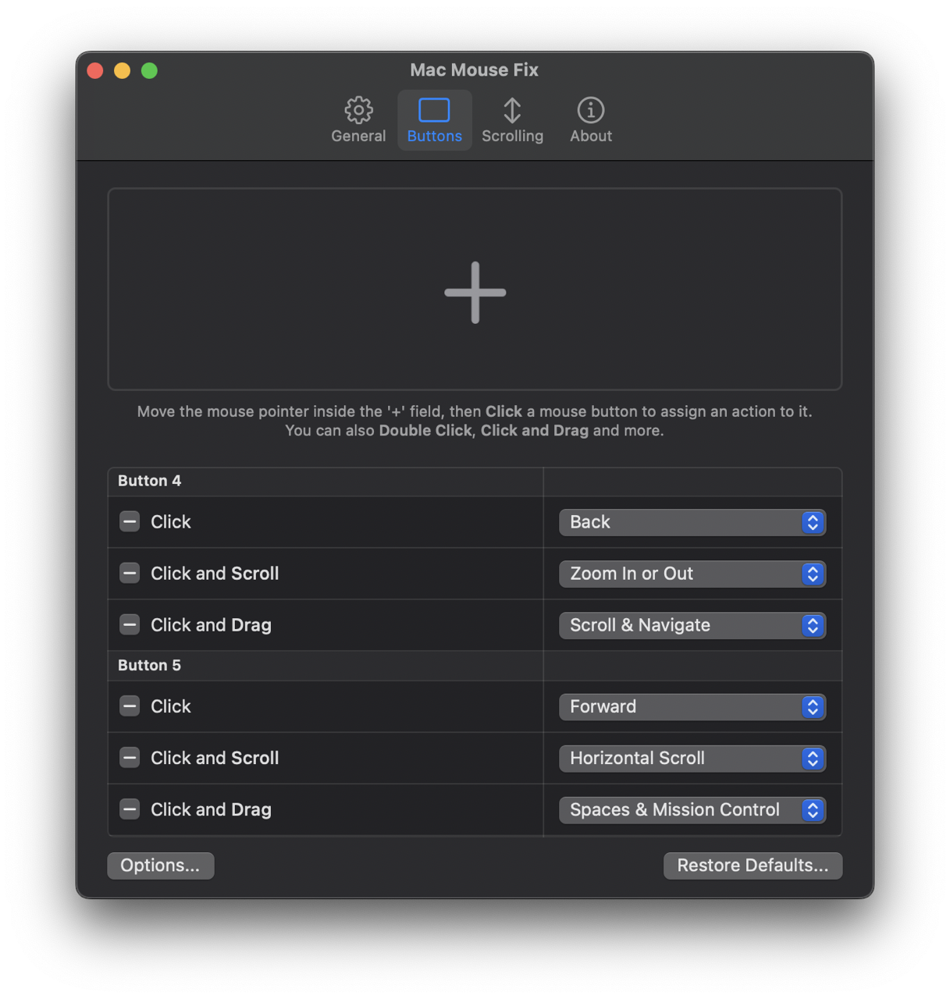Open the General tab
Viewport: 950px width, 999px height.
click(358, 120)
